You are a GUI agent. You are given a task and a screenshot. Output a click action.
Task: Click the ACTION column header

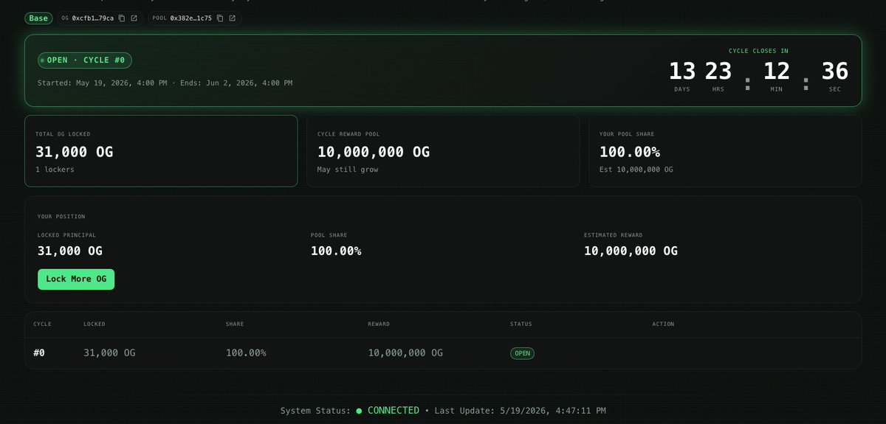pyautogui.click(x=663, y=324)
